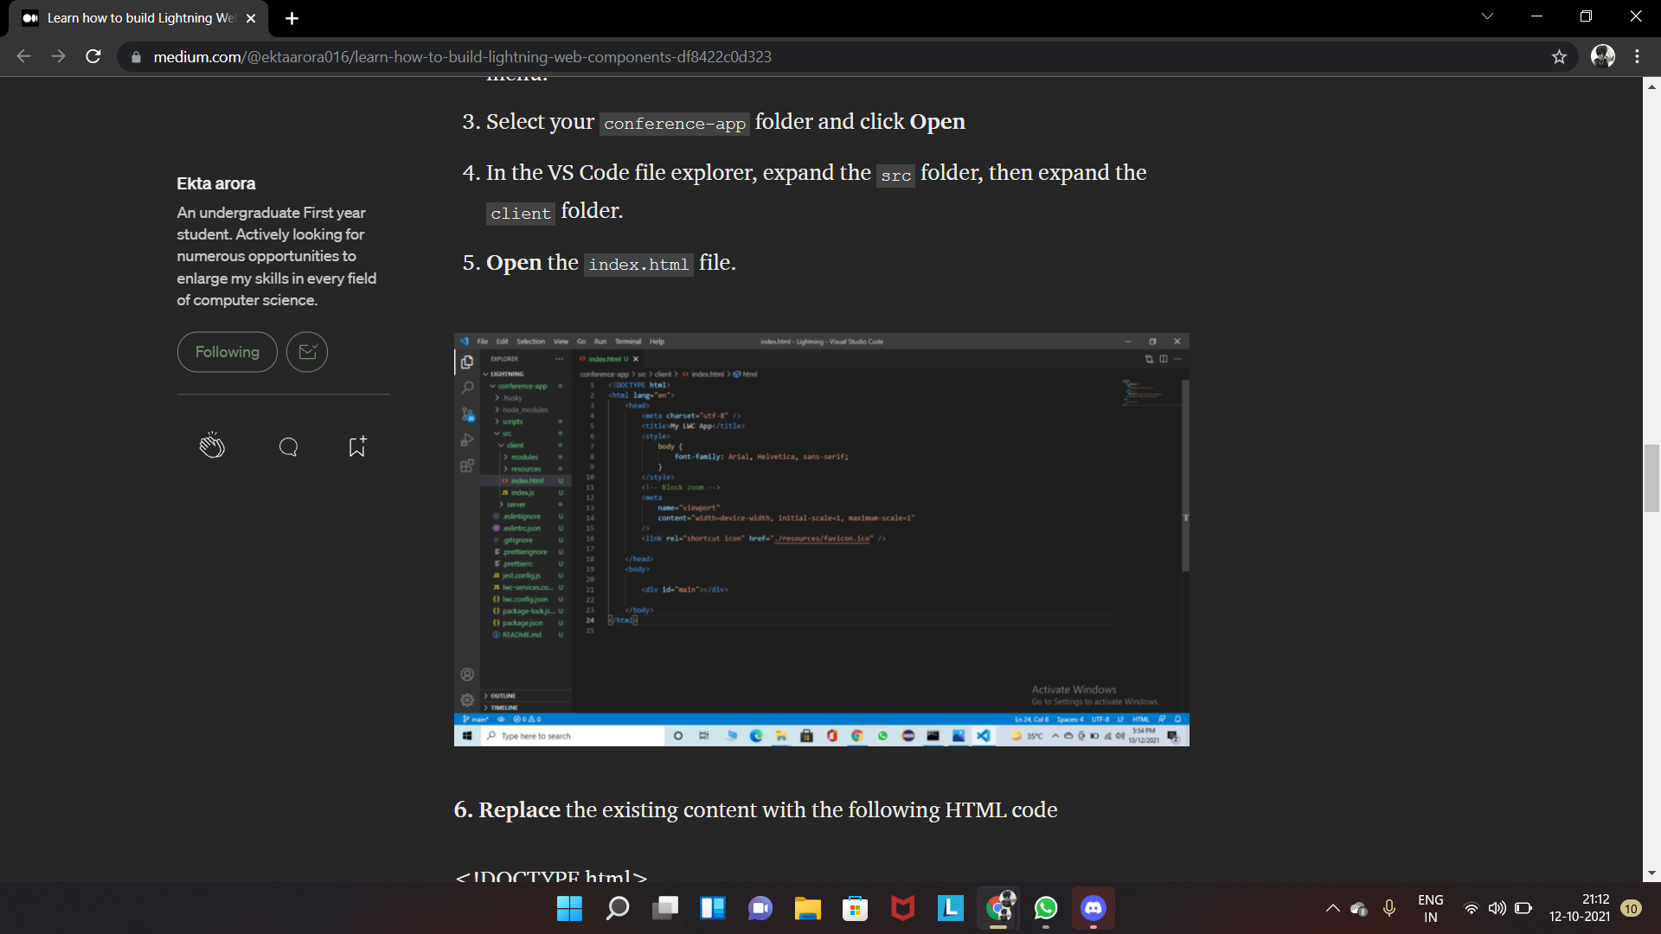Viewport: 1661px width, 934px height.
Task: Toggle the volume icon in the system tray
Action: 1497,908
